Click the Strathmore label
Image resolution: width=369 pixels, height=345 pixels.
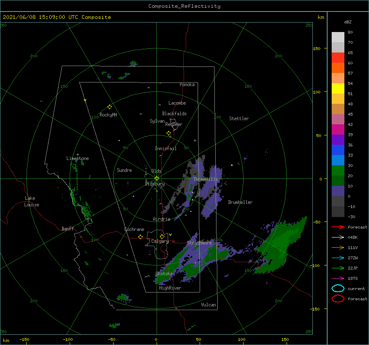click(x=199, y=243)
